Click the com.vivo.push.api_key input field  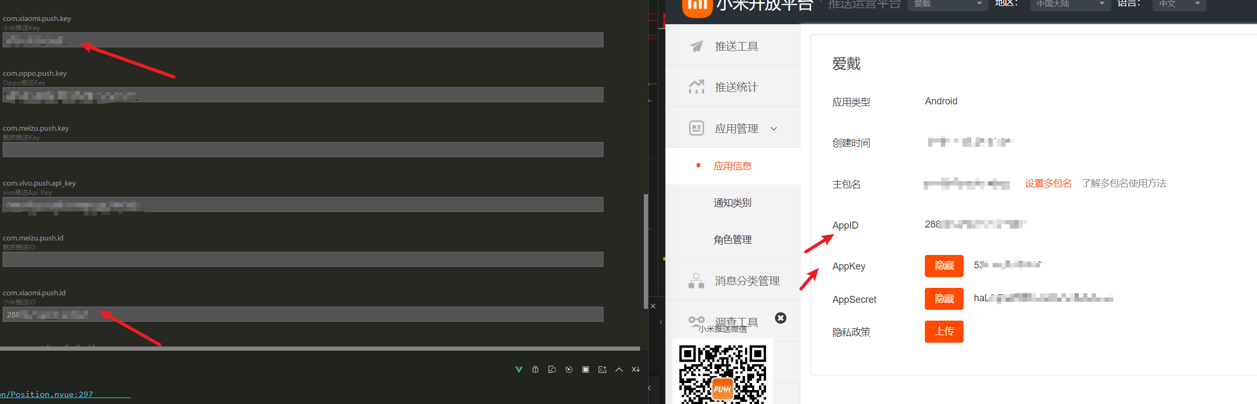click(x=303, y=204)
